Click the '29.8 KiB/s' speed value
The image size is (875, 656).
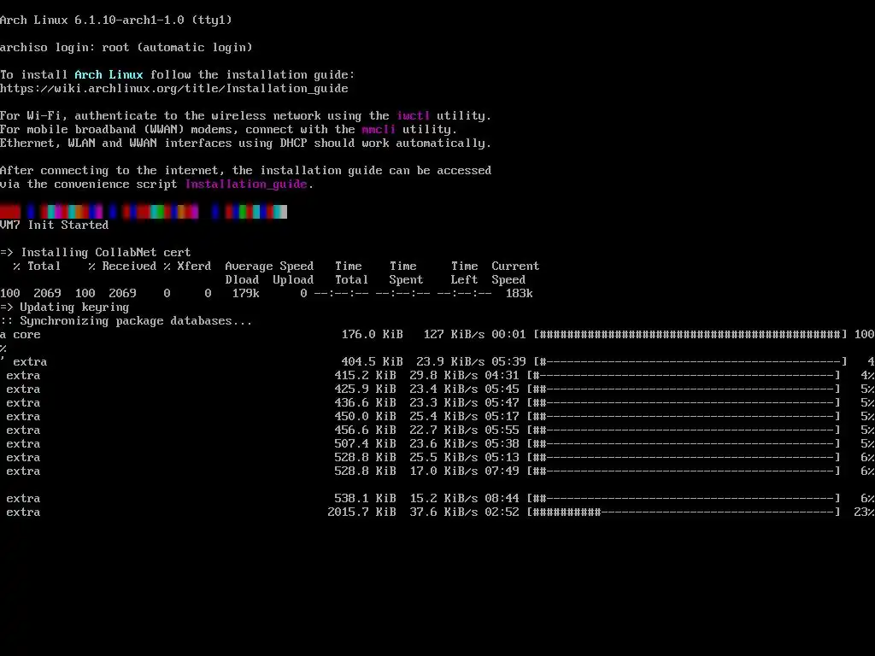pyautogui.click(x=443, y=376)
